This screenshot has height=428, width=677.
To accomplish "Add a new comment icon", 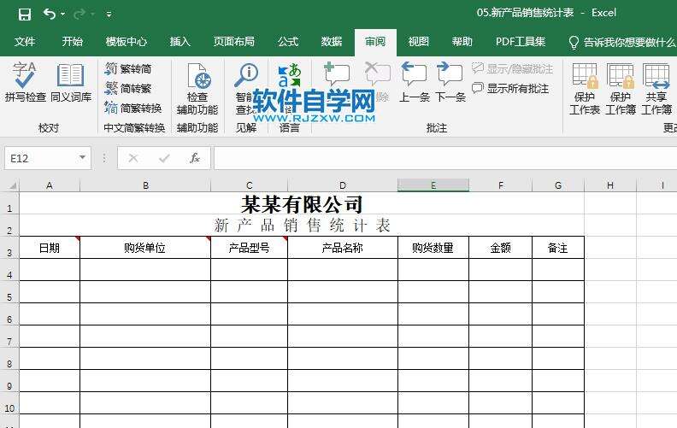I will (336, 74).
